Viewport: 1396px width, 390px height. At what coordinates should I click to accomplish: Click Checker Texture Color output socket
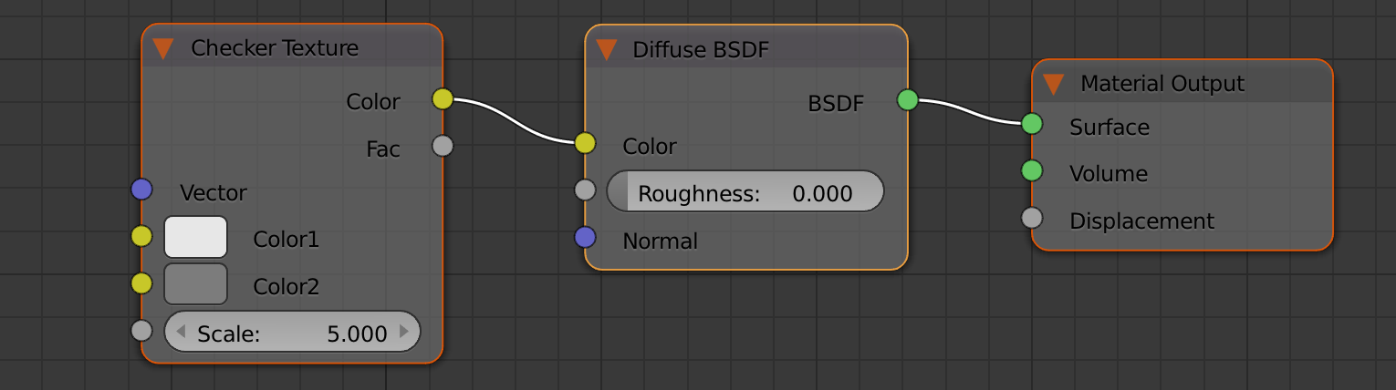(x=443, y=99)
